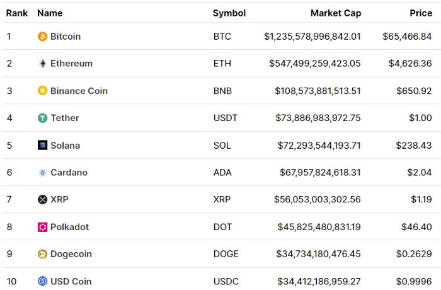441x290 pixels.
Task: Select the Symbol column header
Action: point(229,13)
